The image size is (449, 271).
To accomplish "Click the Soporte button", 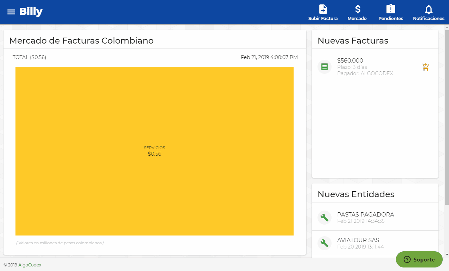I will coord(419,259).
